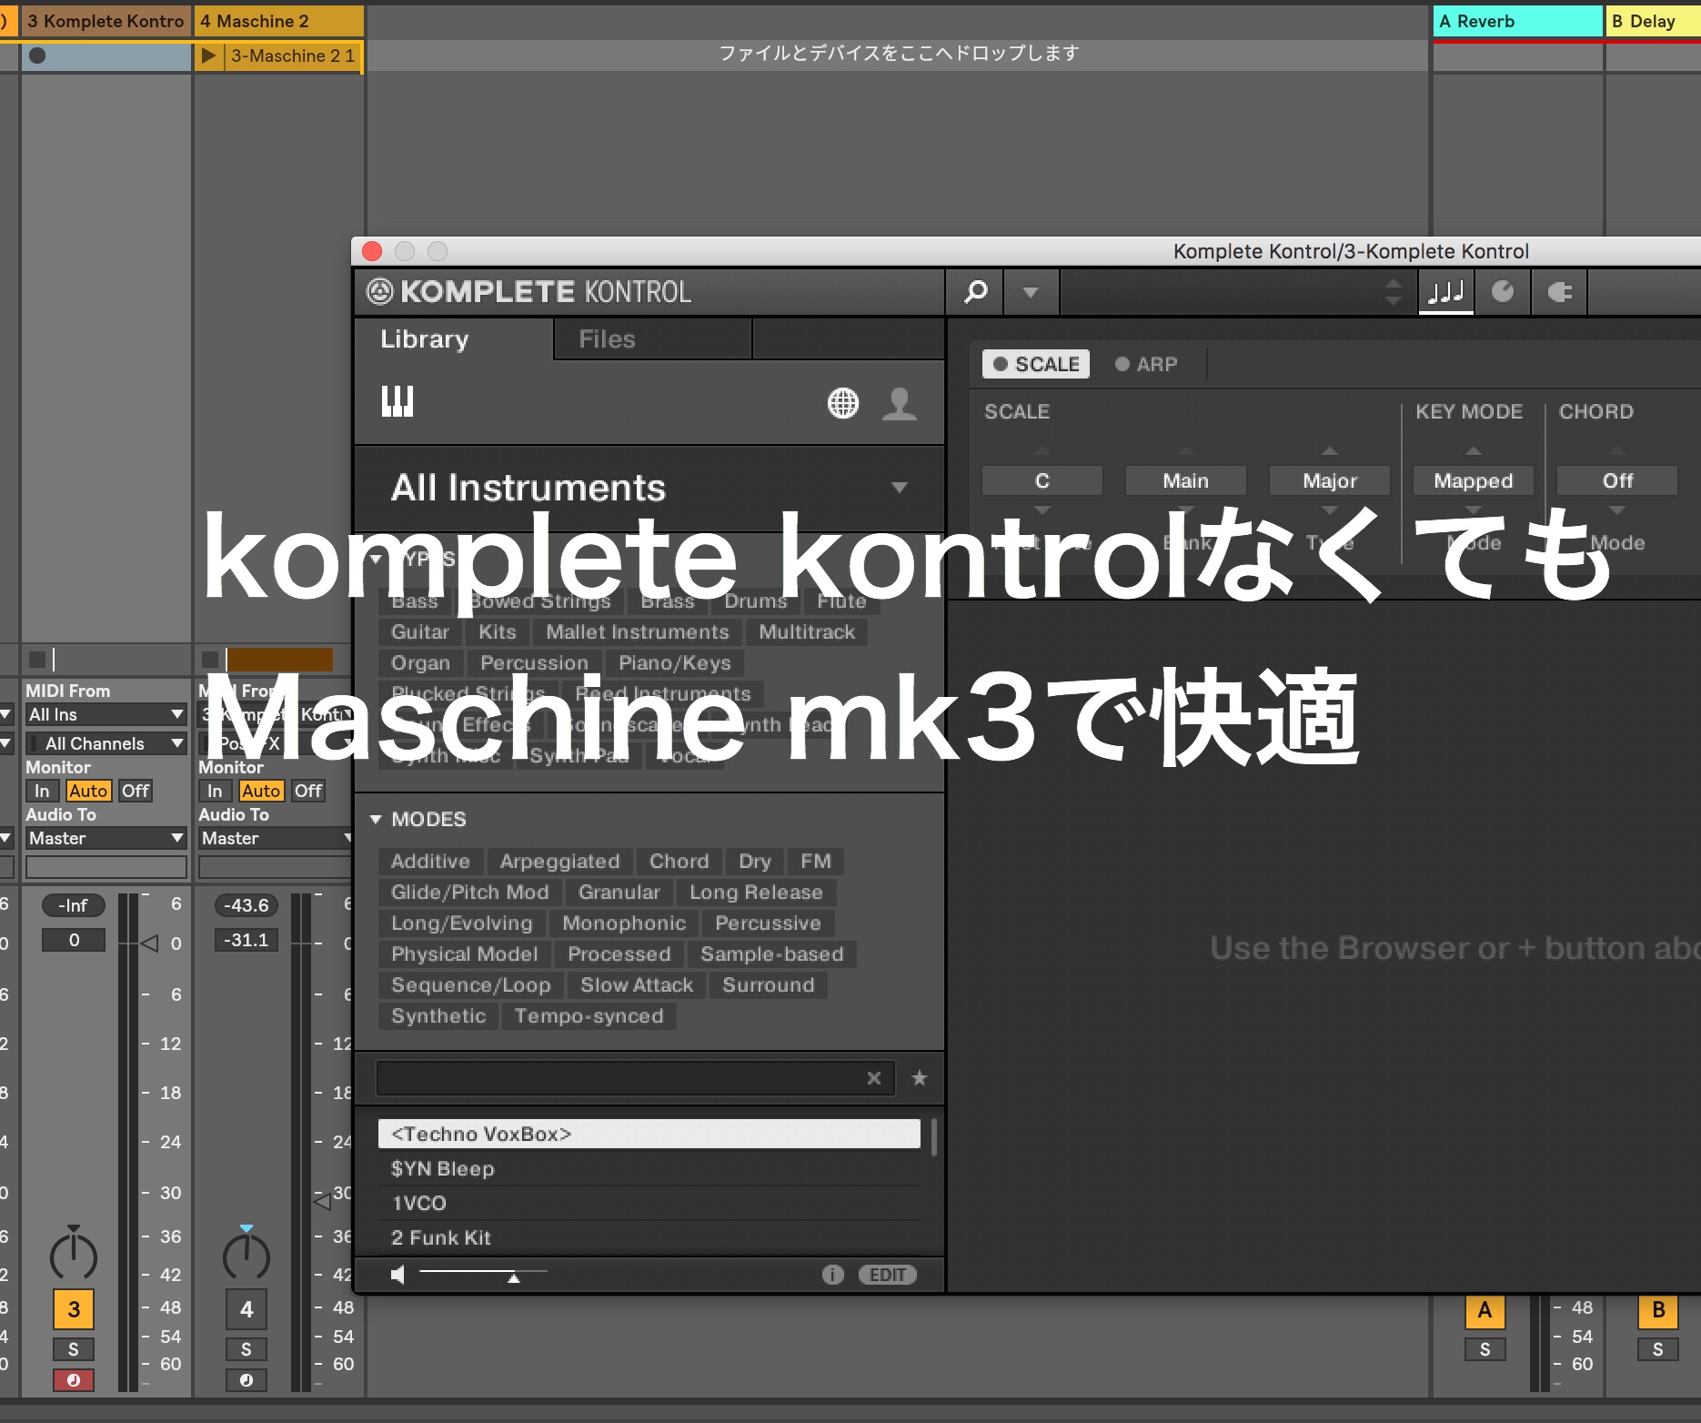The height and width of the screenshot is (1423, 1701).
Task: Select the Library tab
Action: (425, 339)
